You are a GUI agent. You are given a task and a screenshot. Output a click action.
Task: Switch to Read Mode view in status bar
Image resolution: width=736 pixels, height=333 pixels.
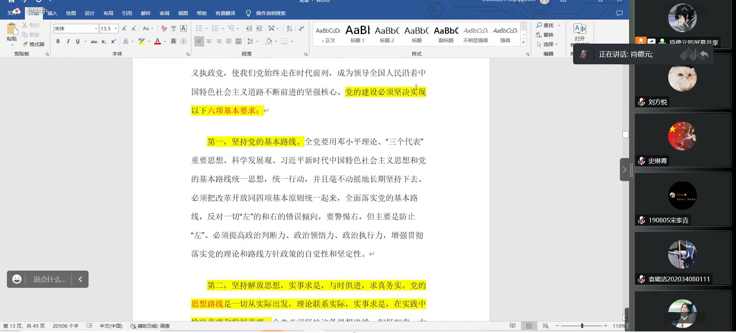click(x=513, y=326)
